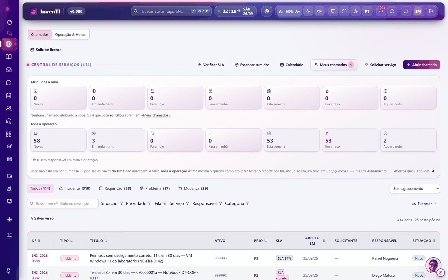The width and height of the screenshot is (448, 280).
Task: Sort table by TÍTULO column
Action: (x=98, y=241)
